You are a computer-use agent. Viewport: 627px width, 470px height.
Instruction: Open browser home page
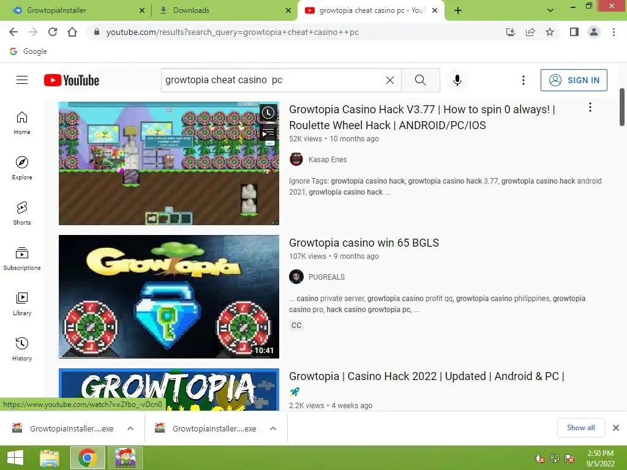click(72, 32)
